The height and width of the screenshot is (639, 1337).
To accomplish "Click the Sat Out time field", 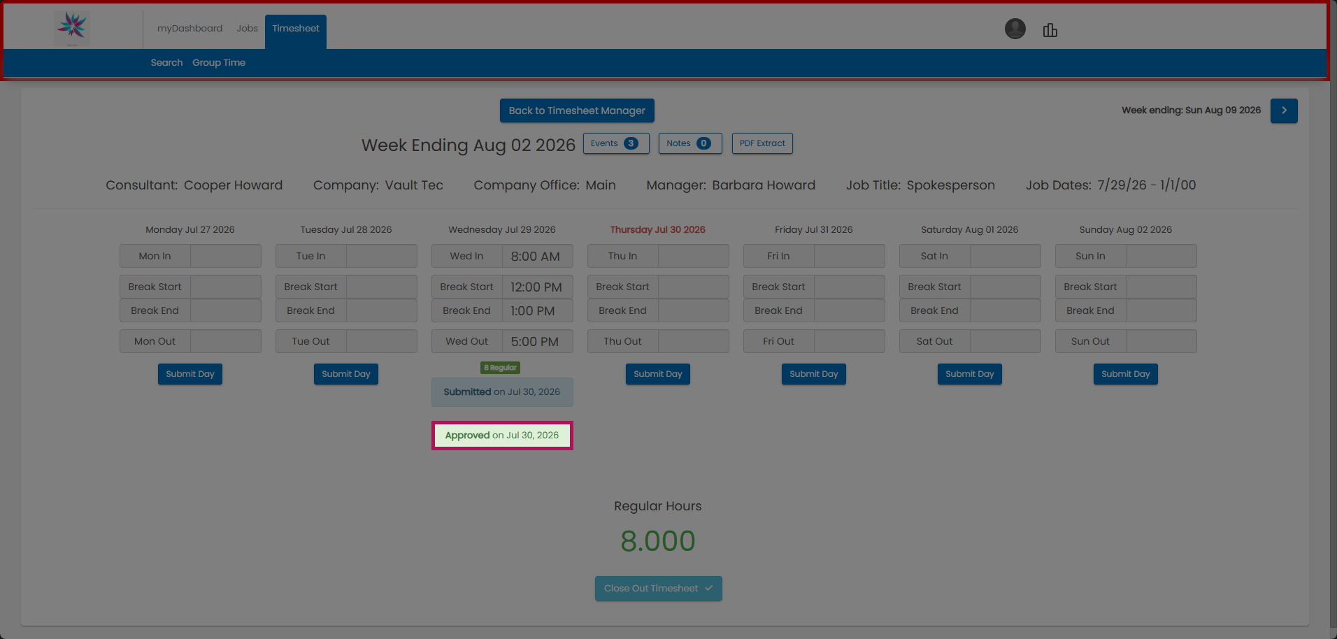I will 1005,341.
